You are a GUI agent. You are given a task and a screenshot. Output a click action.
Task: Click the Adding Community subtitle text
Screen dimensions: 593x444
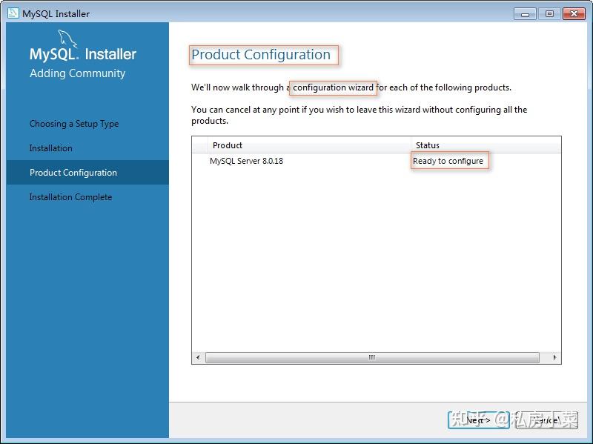click(78, 73)
